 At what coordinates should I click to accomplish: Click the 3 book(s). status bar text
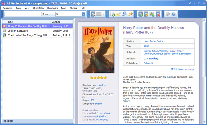point(8,121)
